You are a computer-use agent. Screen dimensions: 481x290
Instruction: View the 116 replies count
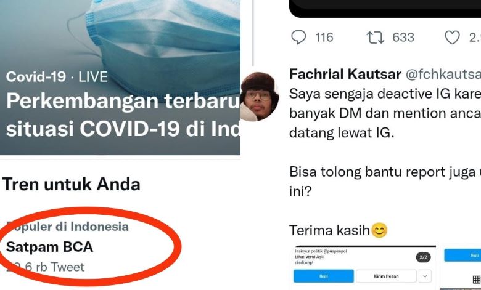pyautogui.click(x=324, y=38)
